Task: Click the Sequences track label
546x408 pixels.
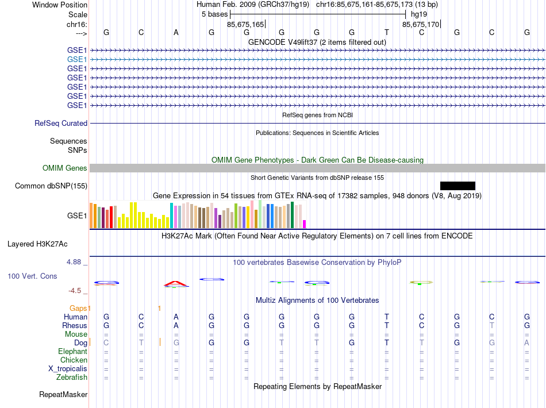Action: click(x=68, y=141)
